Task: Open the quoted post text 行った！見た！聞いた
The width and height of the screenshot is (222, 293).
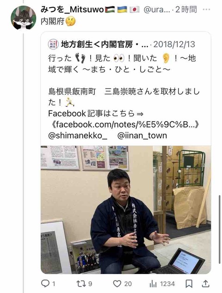Action: [122, 64]
